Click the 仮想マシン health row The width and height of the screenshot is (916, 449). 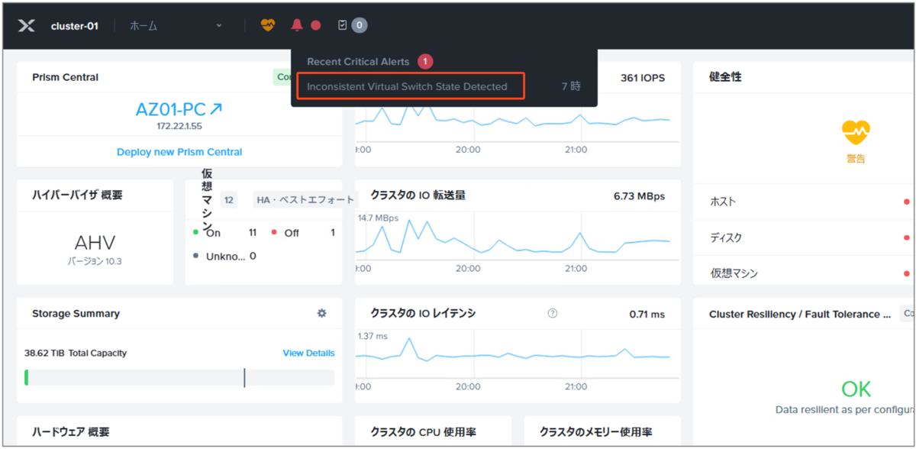pyautogui.click(x=805, y=273)
